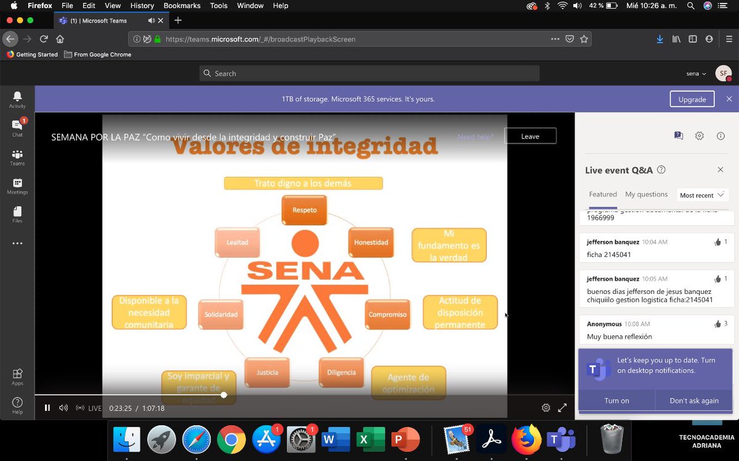Open a new Firefox tab

point(178,20)
